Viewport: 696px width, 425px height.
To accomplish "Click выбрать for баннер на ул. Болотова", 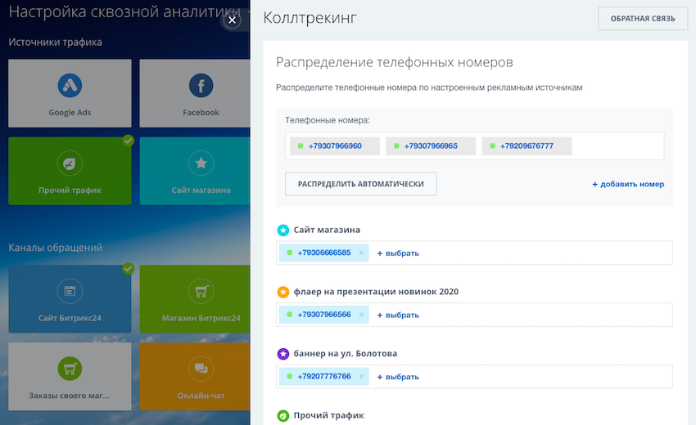I will coord(398,377).
